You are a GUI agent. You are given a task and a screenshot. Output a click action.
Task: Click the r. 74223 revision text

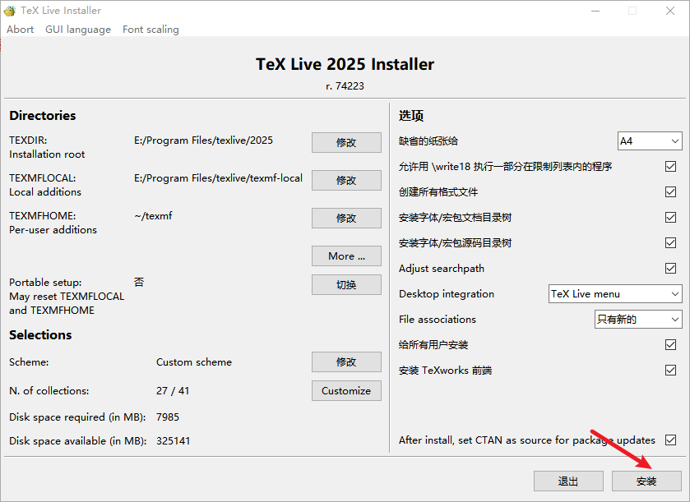tap(345, 86)
